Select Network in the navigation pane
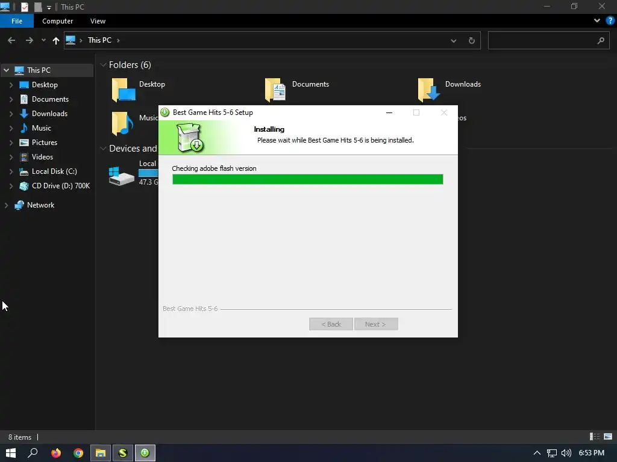 (40, 205)
